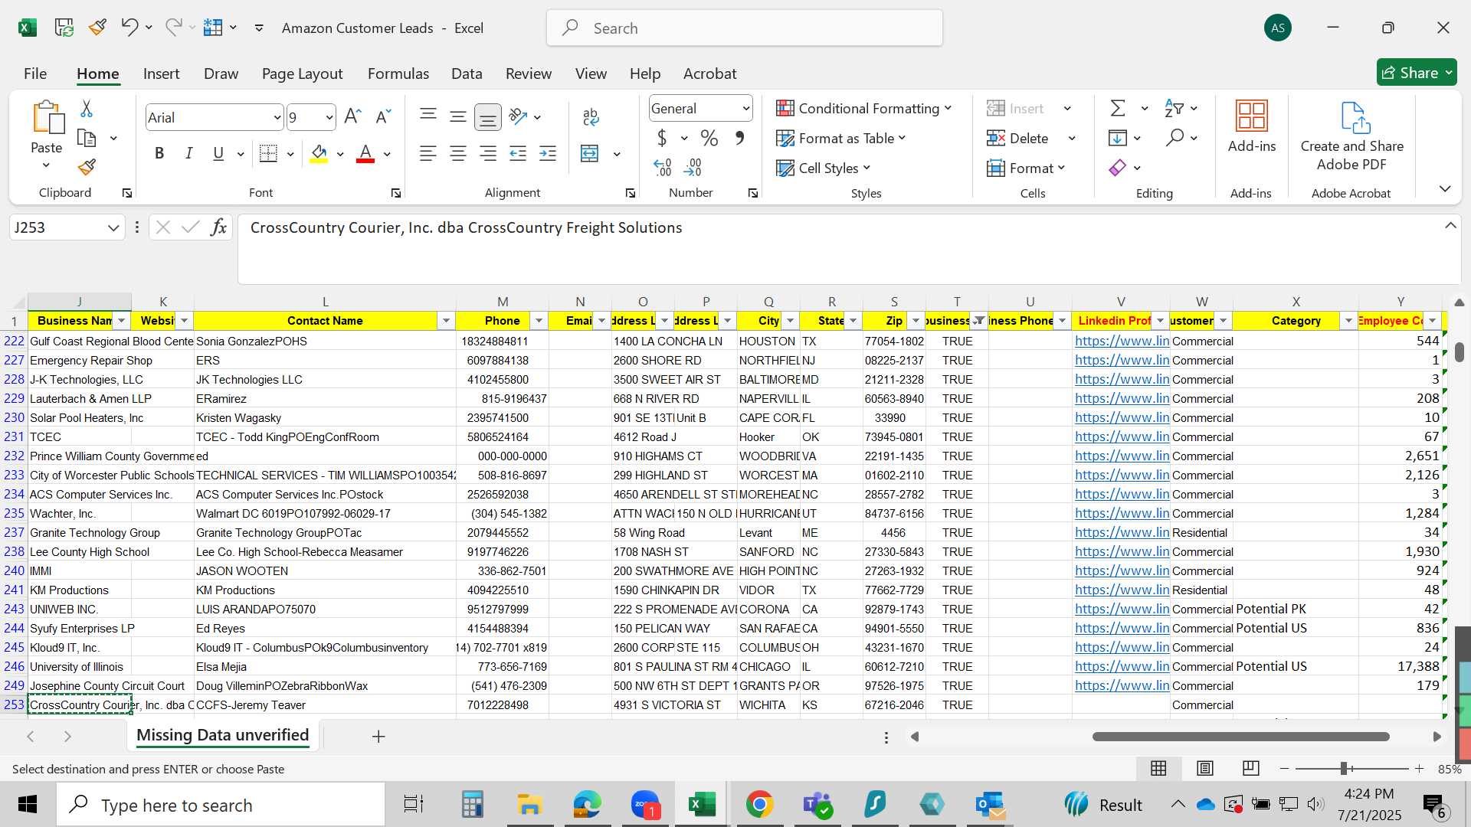
Task: Expand Format as Table menu
Action: click(841, 138)
